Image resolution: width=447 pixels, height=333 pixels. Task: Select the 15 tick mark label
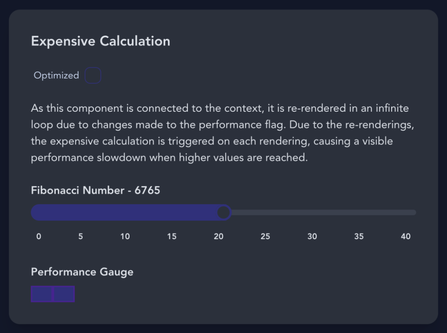pyautogui.click(x=172, y=236)
